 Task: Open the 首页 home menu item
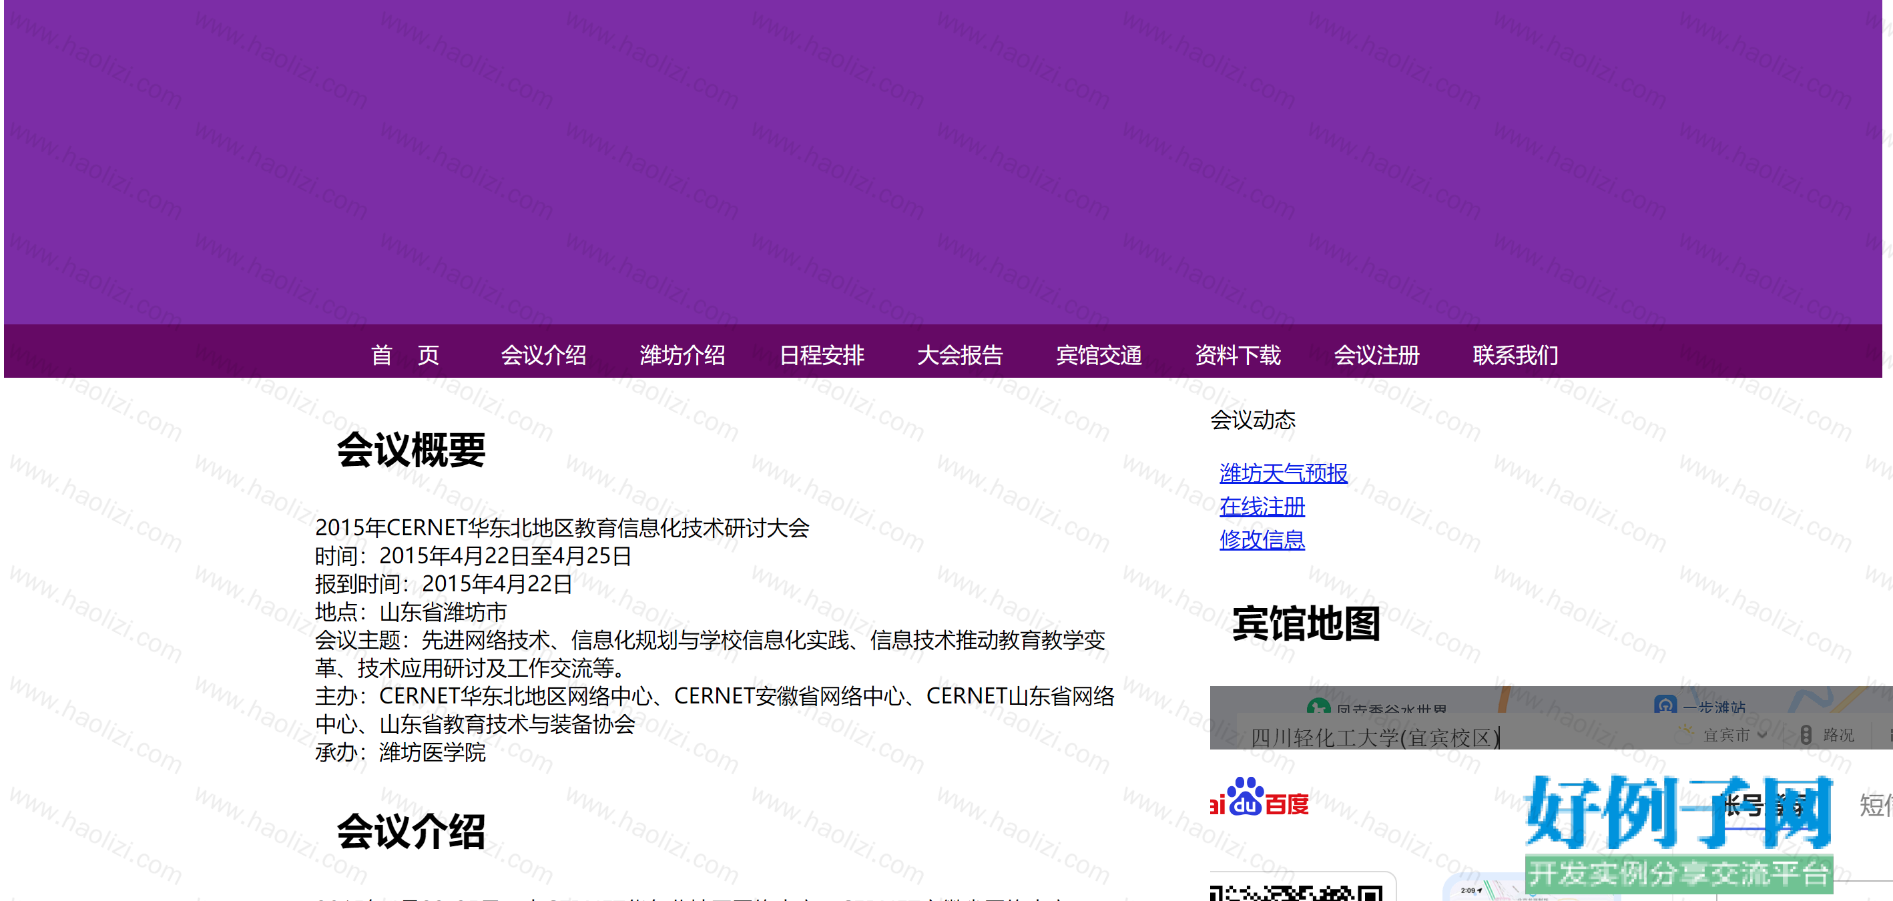click(x=405, y=355)
